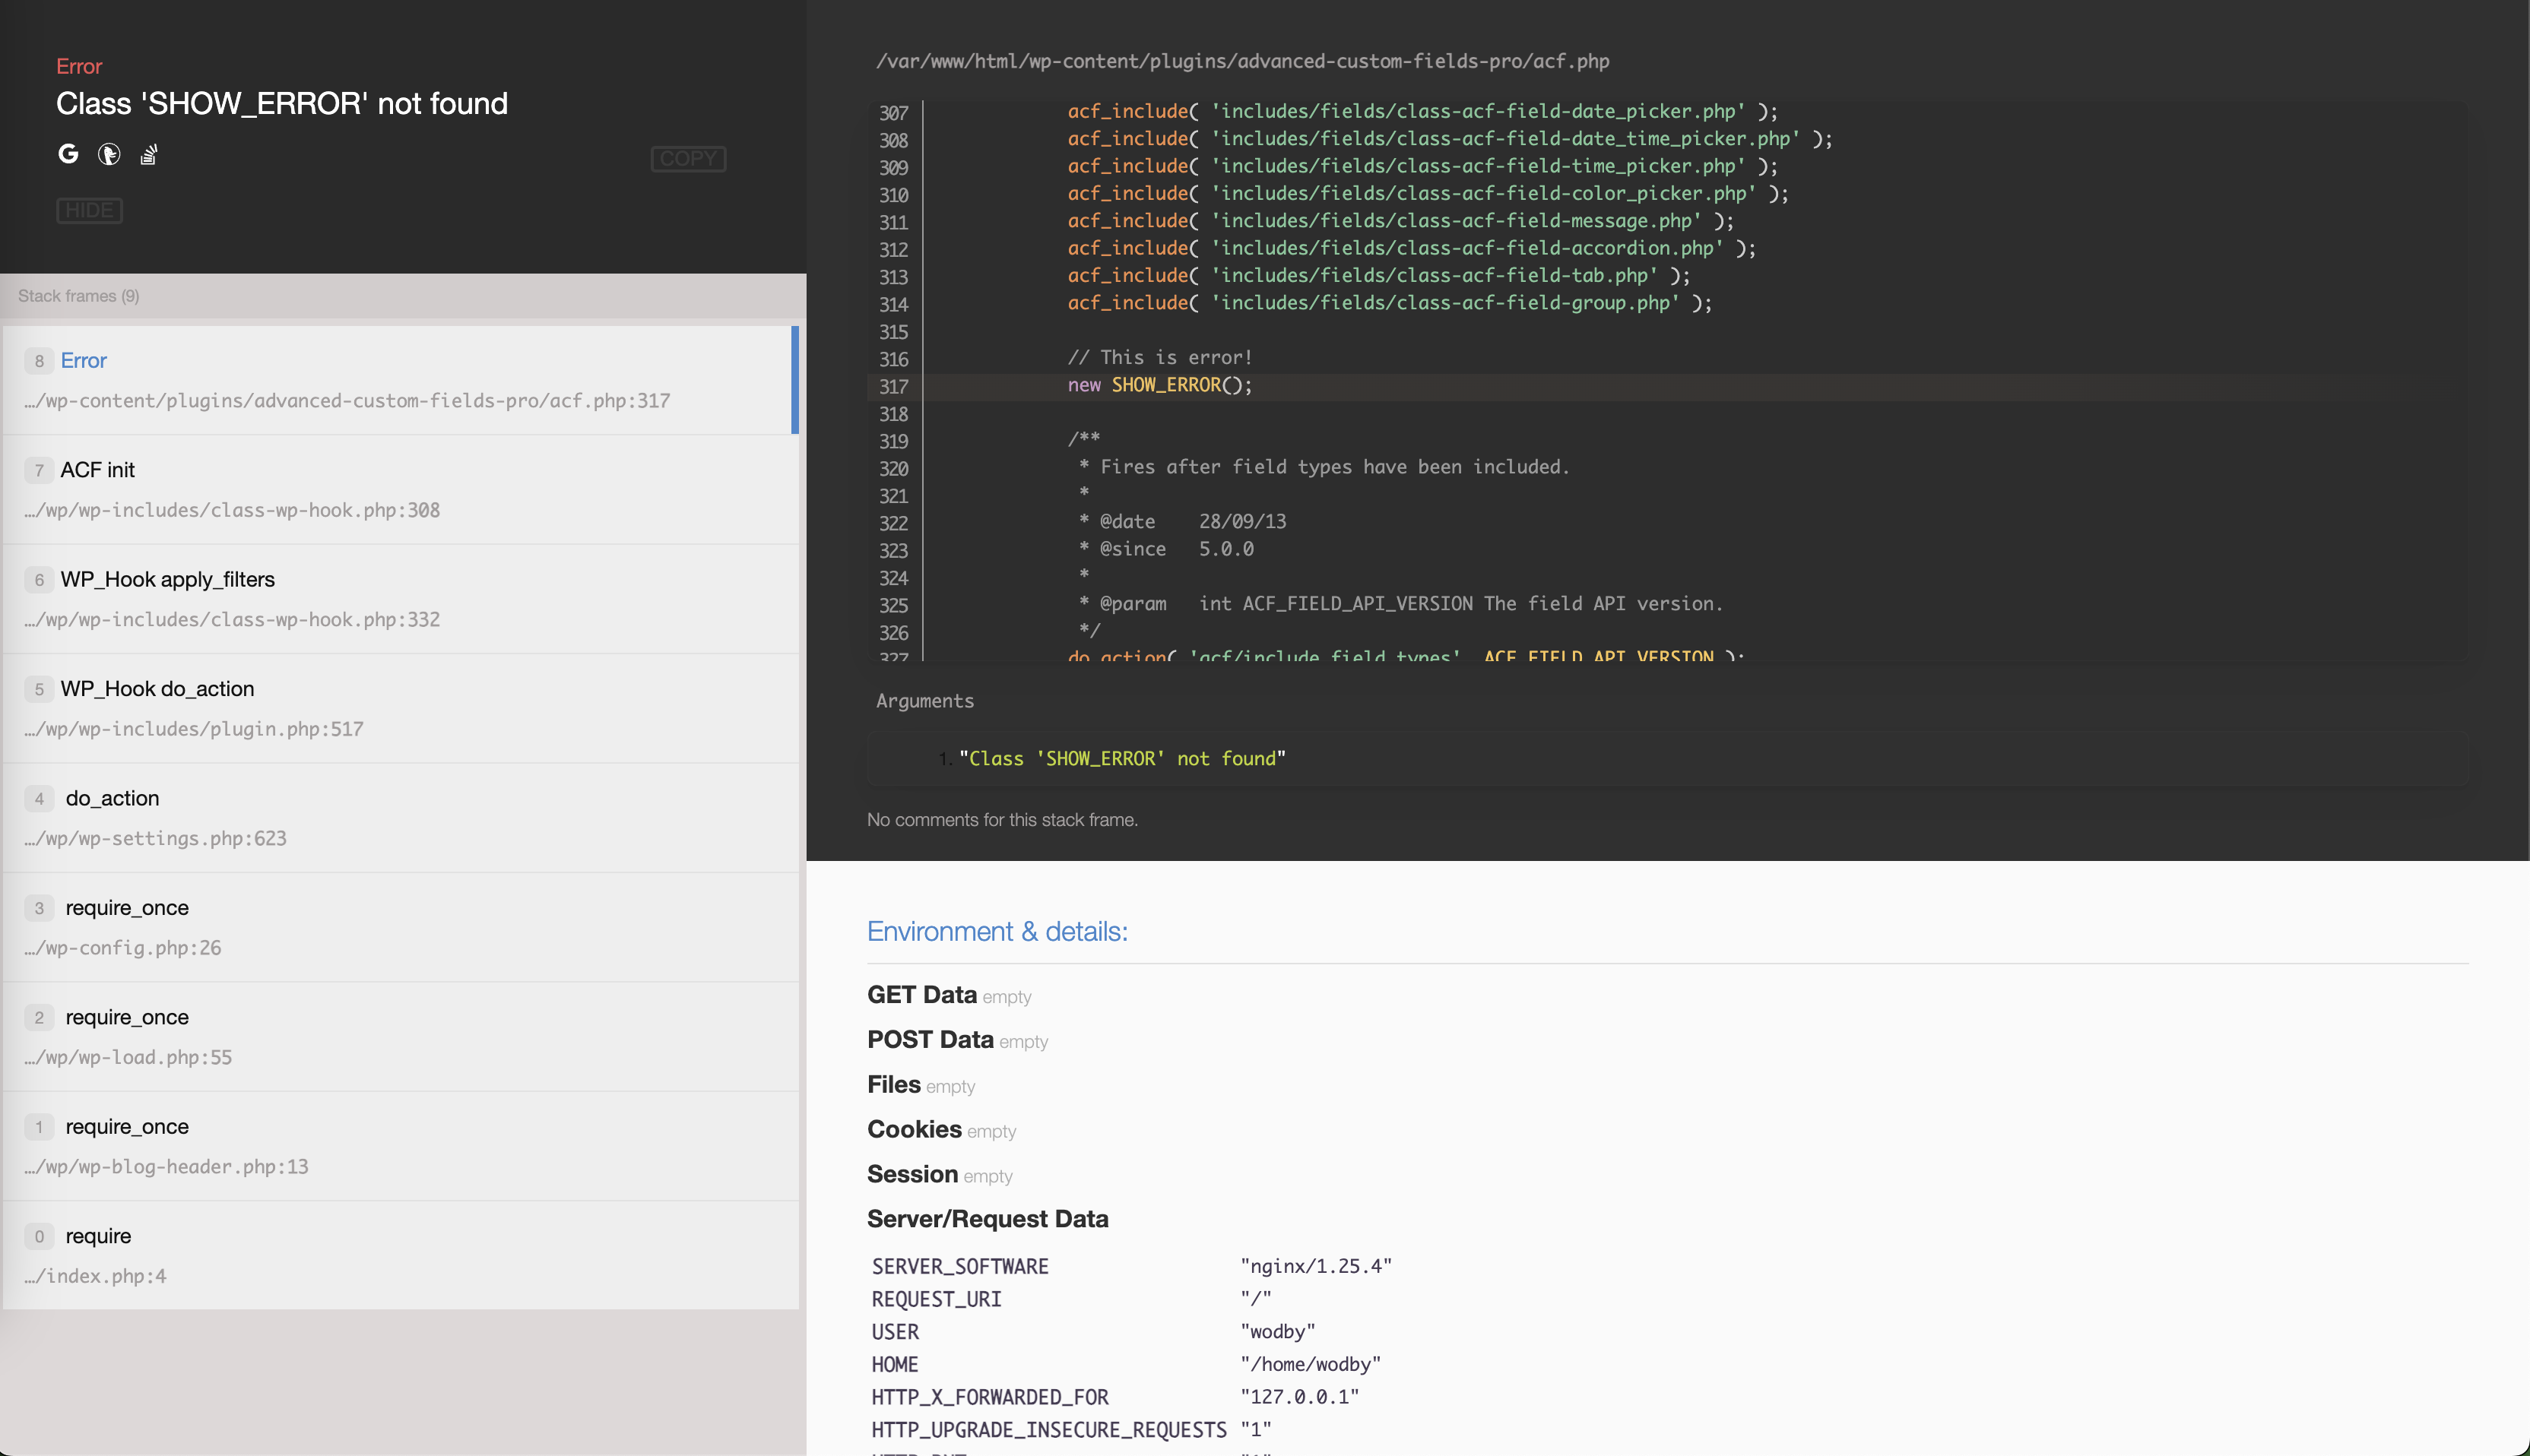
Task: Click the class-acf-field-date_picker.php include line
Action: click(x=1422, y=112)
